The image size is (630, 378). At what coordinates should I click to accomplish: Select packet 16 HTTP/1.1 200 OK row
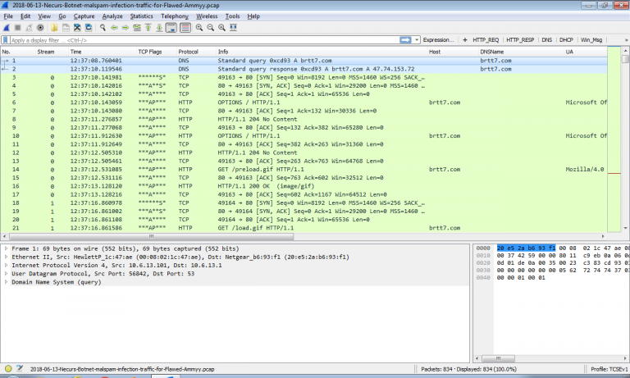tap(304, 186)
